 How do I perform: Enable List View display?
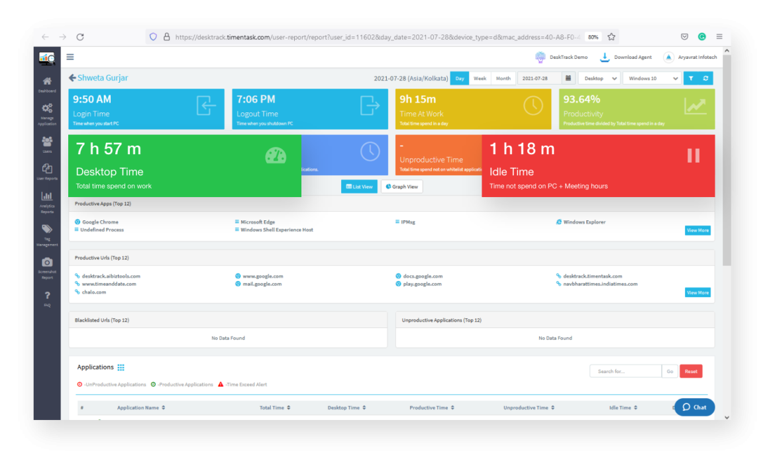tap(359, 187)
